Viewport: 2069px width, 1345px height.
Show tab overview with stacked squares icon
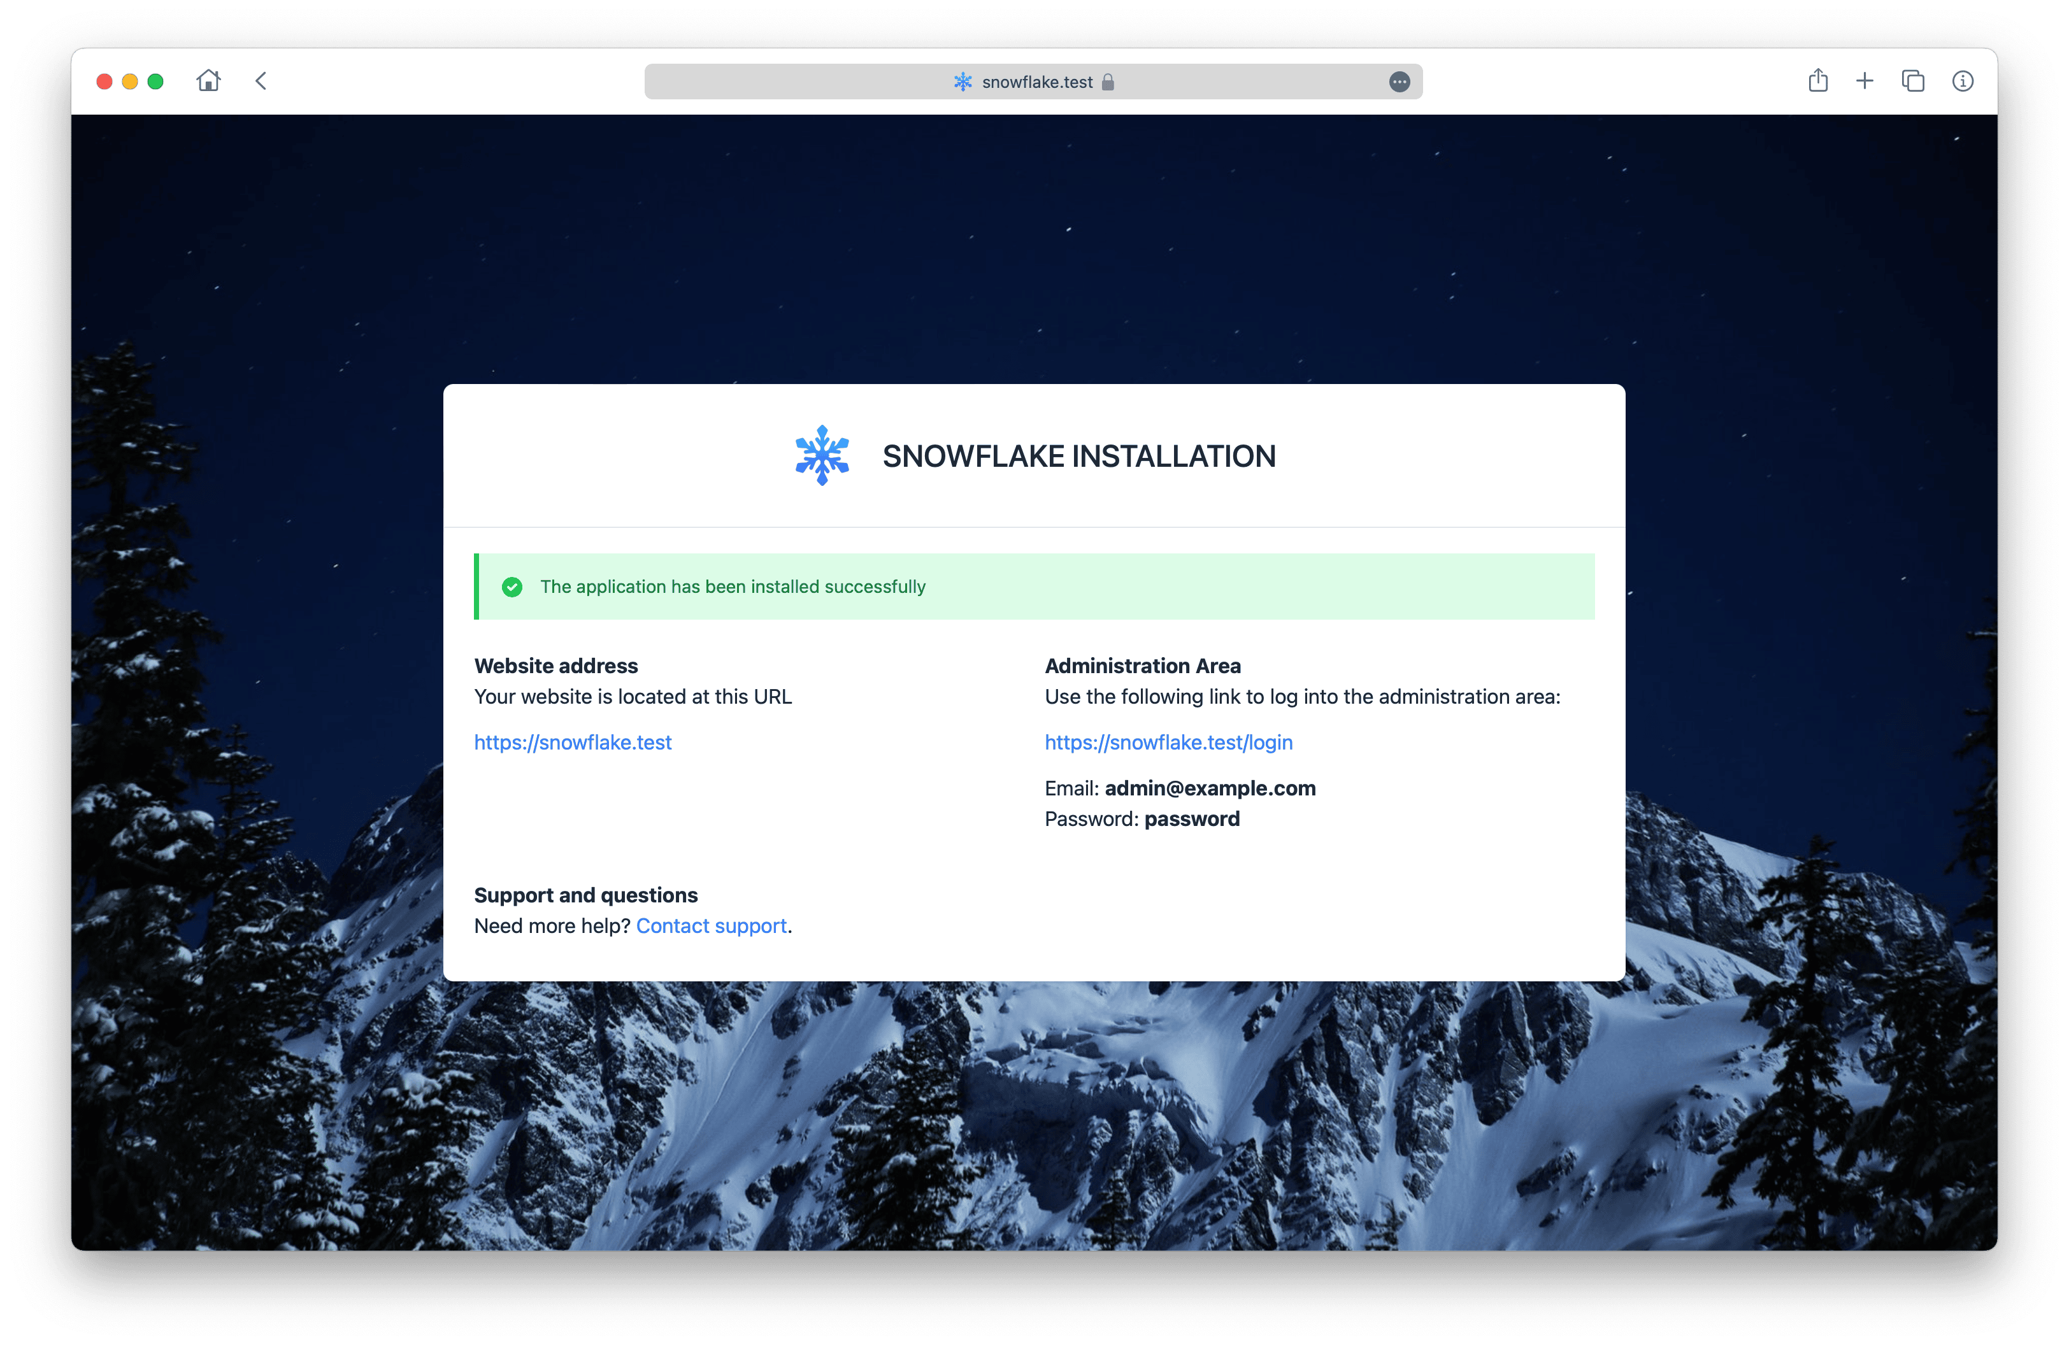click(x=1912, y=81)
